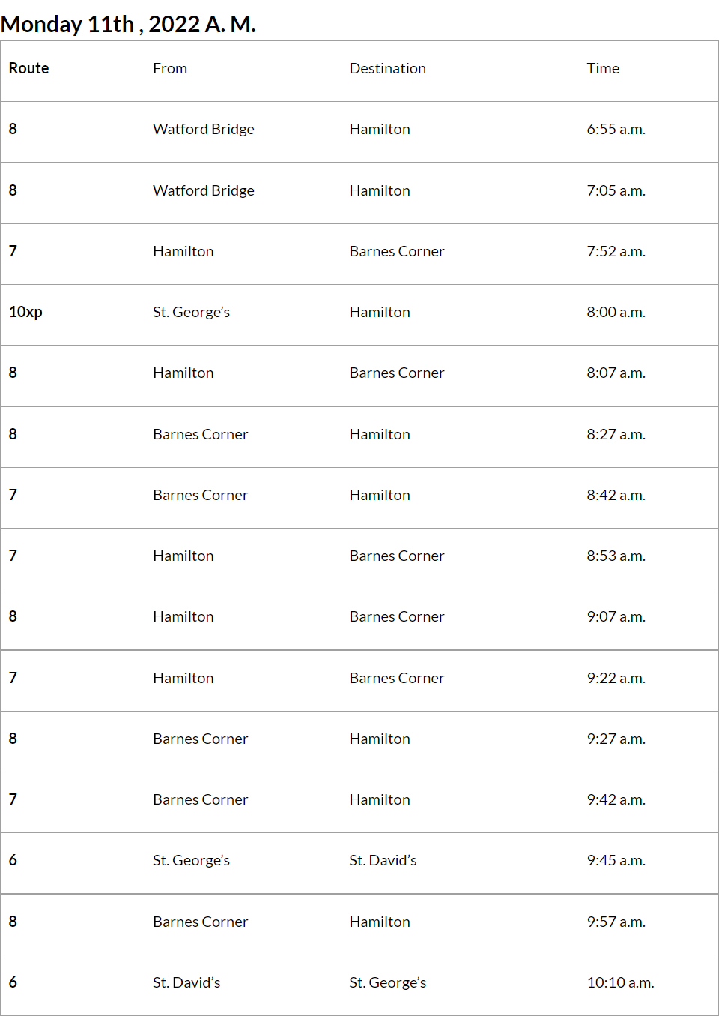This screenshot has height=1016, width=719.
Task: Select the 6:55 a.m. time cell
Action: pos(616,129)
